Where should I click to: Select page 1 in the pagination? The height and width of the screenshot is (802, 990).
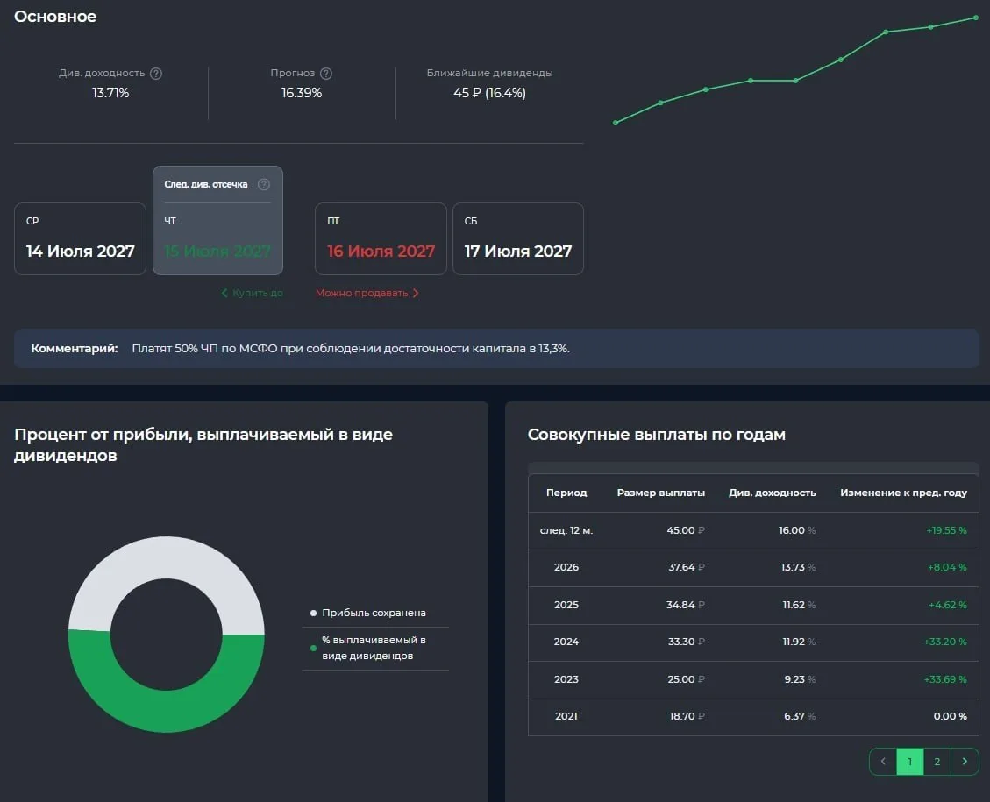(x=910, y=761)
